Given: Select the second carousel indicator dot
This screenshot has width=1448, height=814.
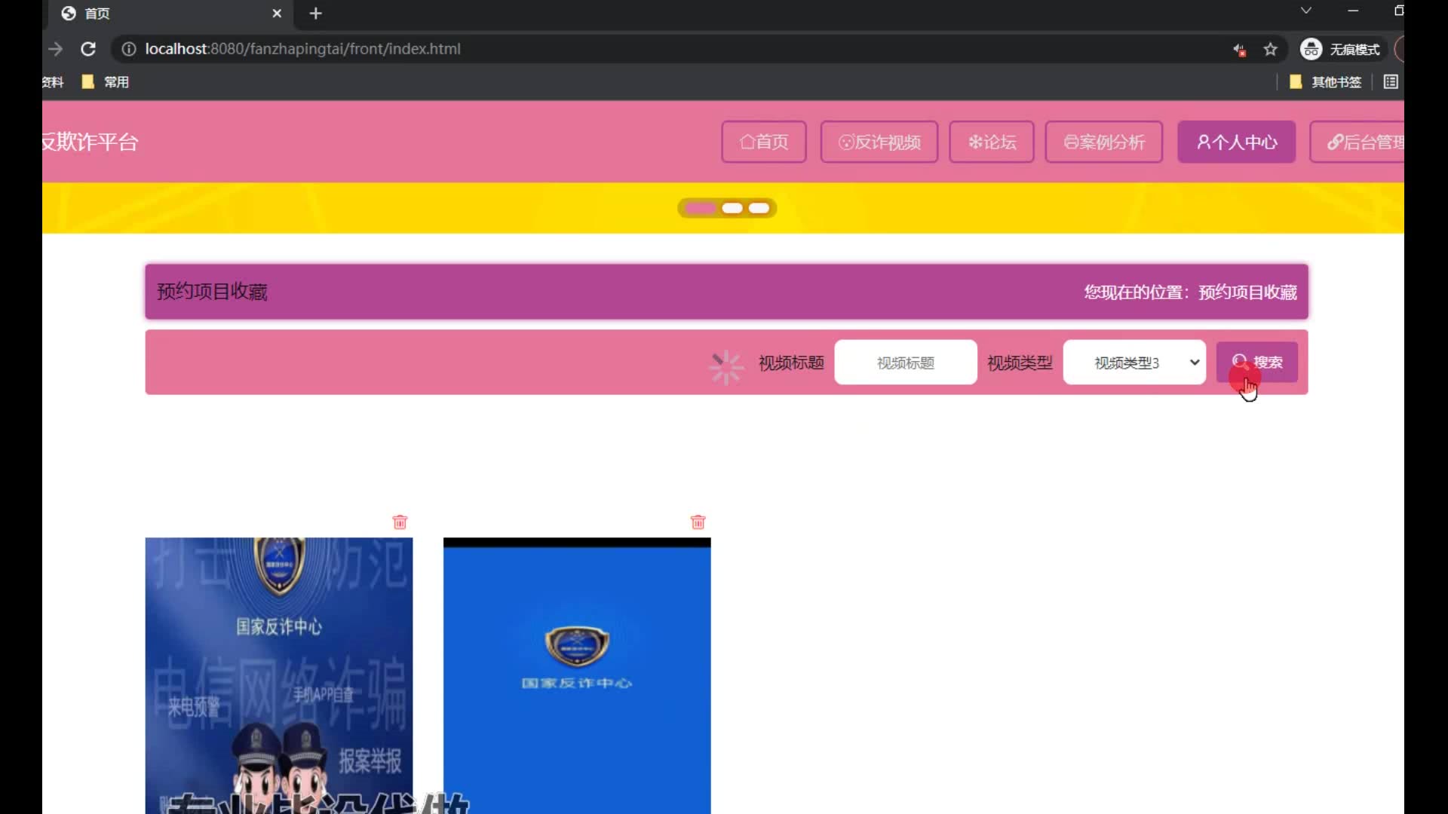Looking at the screenshot, I should tap(732, 208).
